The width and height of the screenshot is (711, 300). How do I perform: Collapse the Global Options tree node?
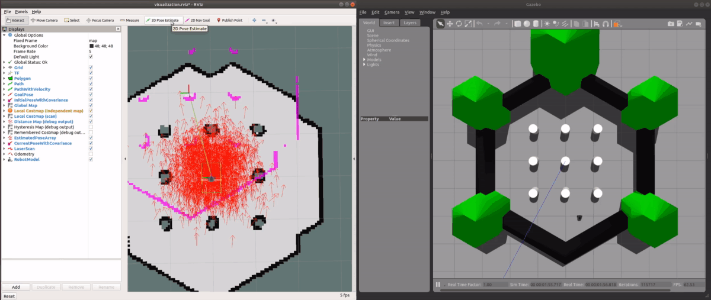click(x=4, y=35)
